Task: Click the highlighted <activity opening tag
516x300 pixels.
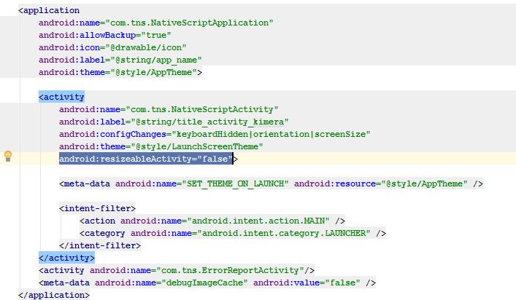Action: point(61,97)
